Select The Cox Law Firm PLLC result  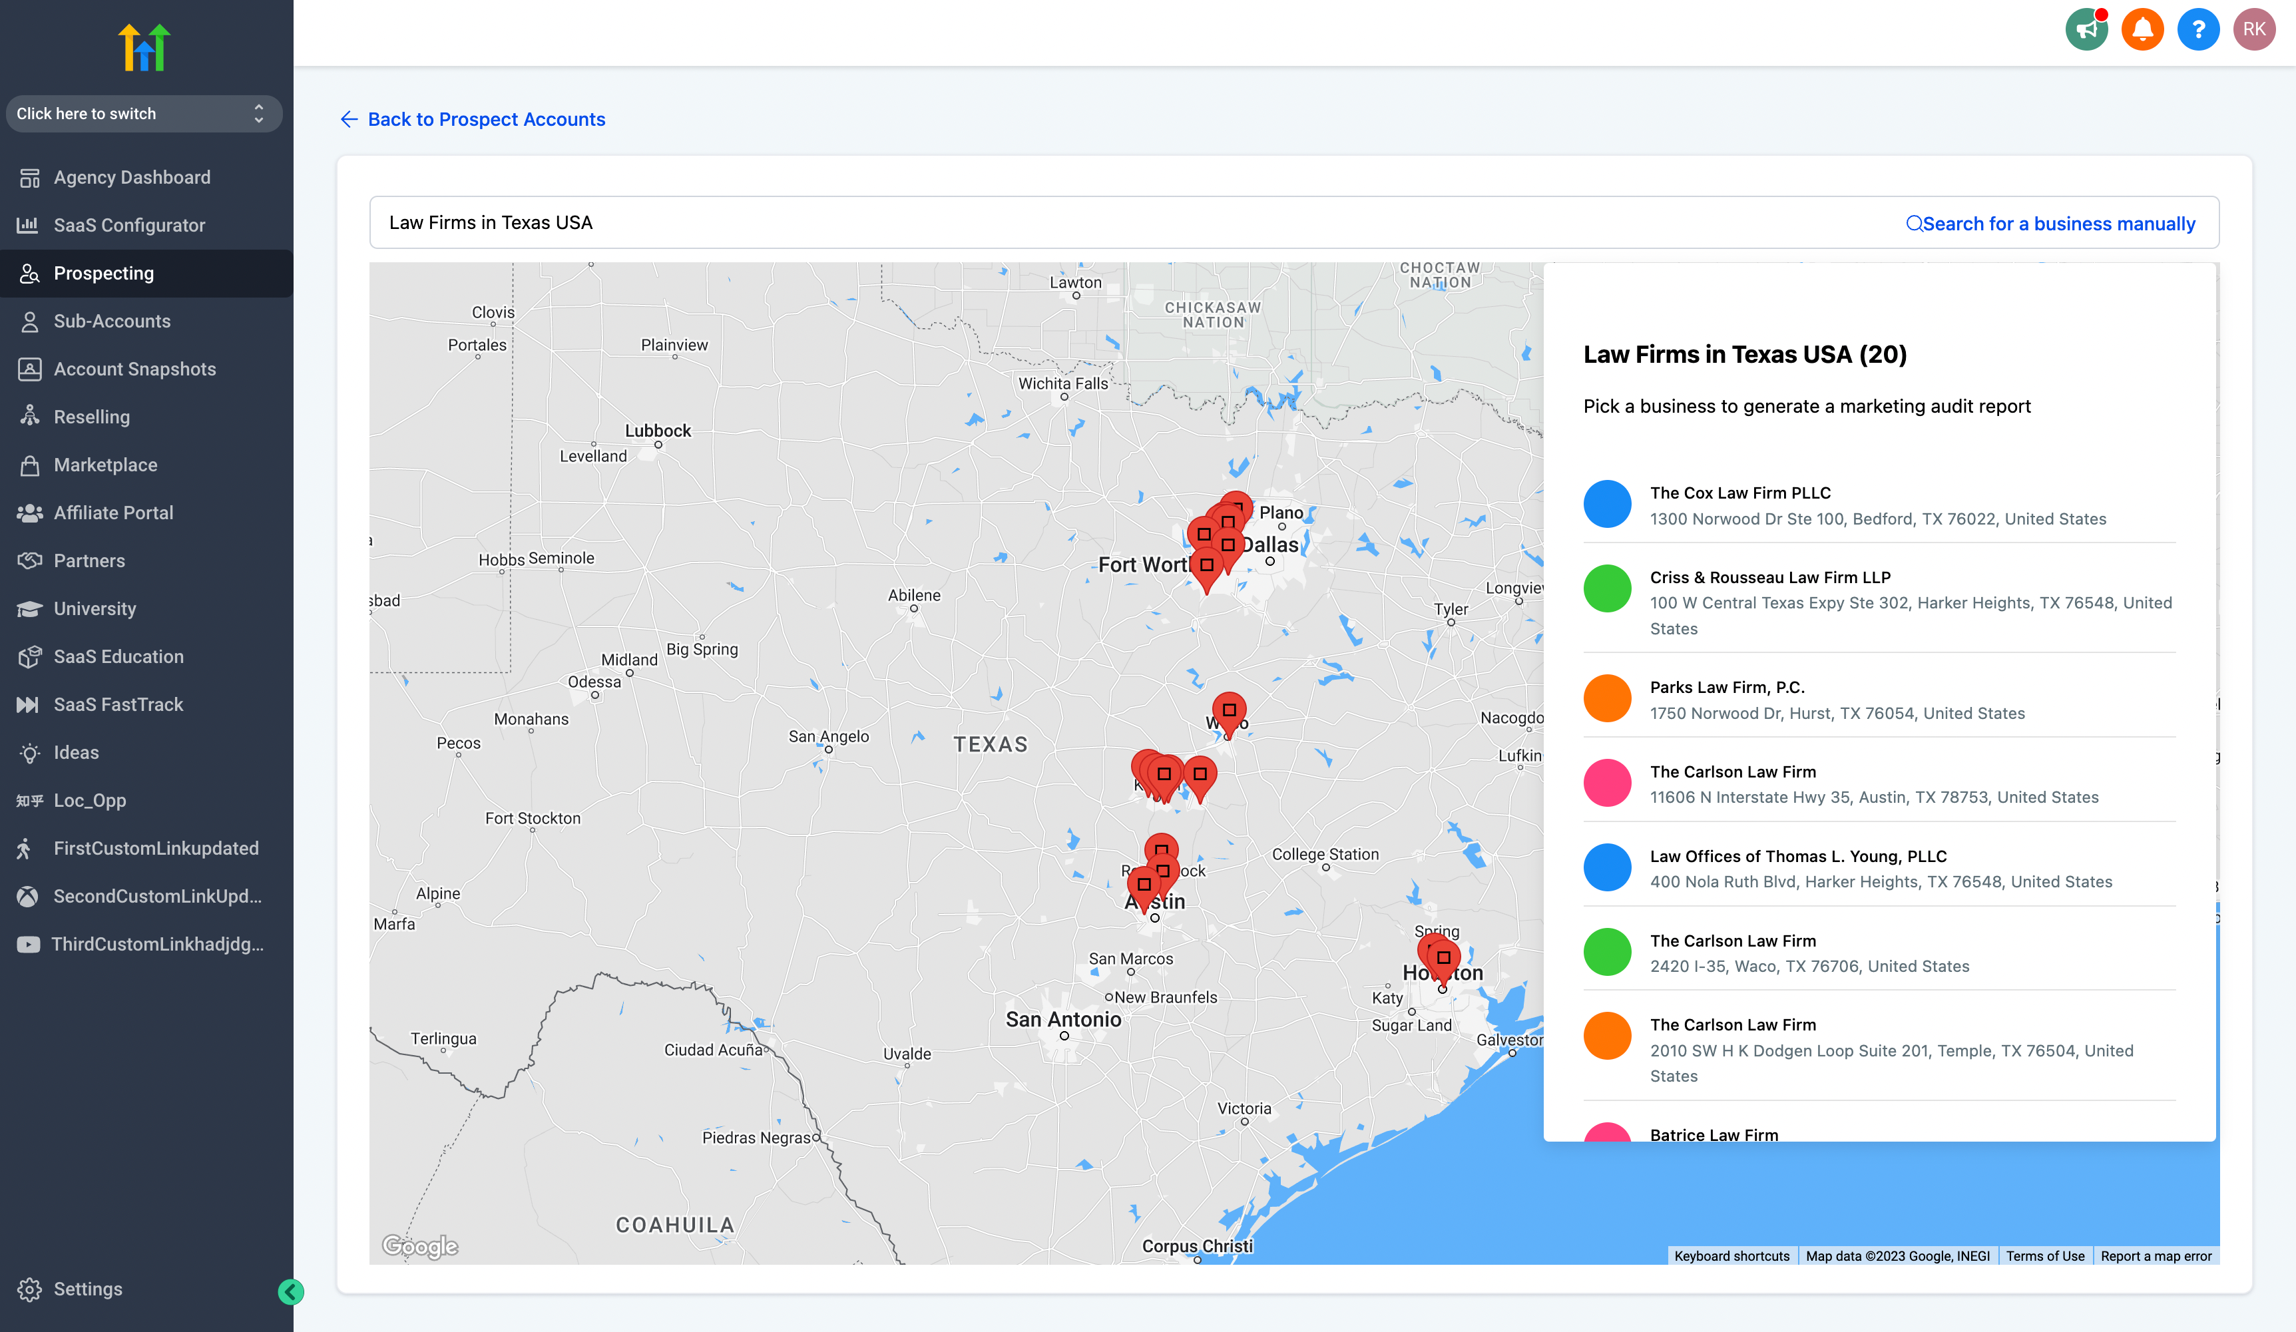(x=1879, y=505)
